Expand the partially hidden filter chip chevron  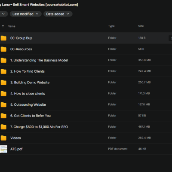3,14
